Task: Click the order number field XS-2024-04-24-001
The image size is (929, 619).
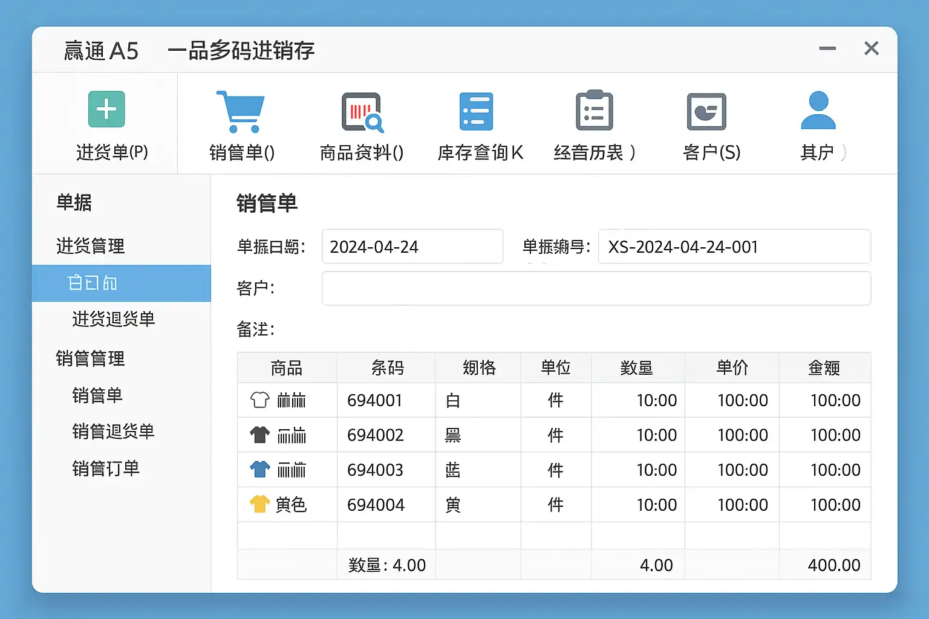Action: tap(734, 247)
